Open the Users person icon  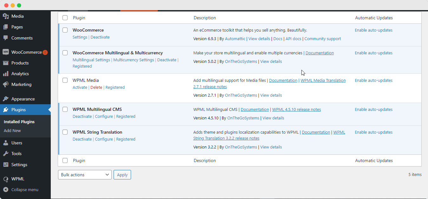6,143
